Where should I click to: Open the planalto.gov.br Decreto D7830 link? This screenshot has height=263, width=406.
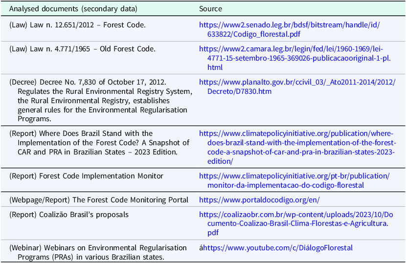[297, 87]
